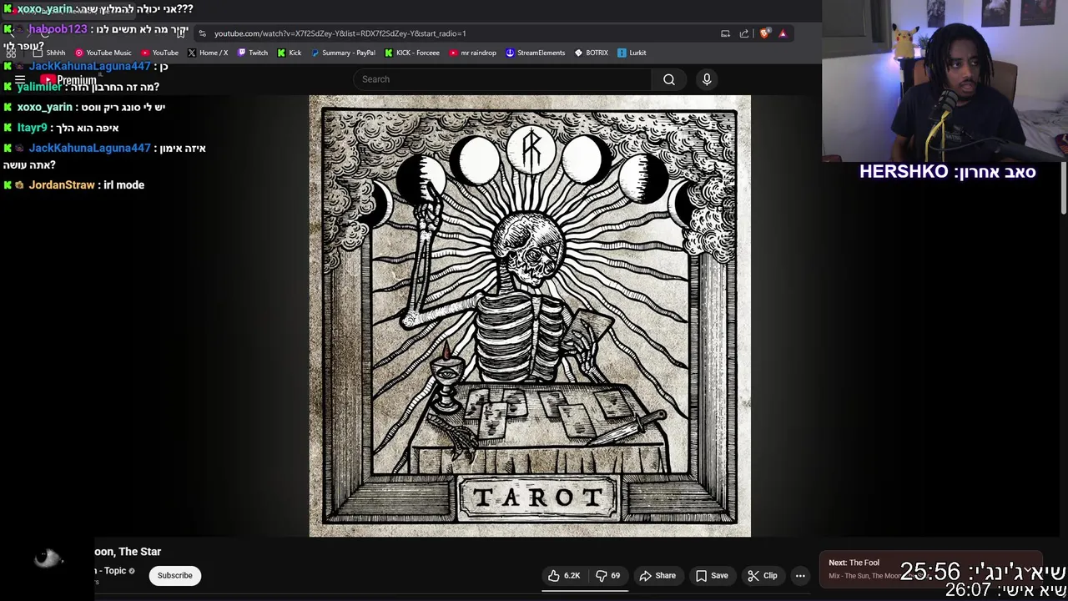Click chat username Itayr9
This screenshot has width=1068, height=601.
[32, 128]
